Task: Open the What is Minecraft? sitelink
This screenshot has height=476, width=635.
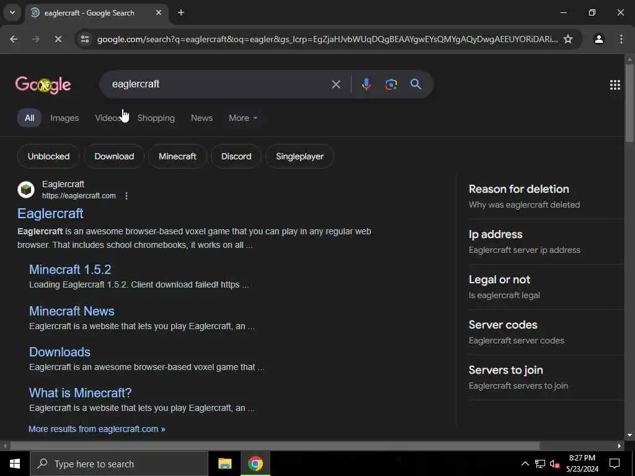Action: (80, 392)
